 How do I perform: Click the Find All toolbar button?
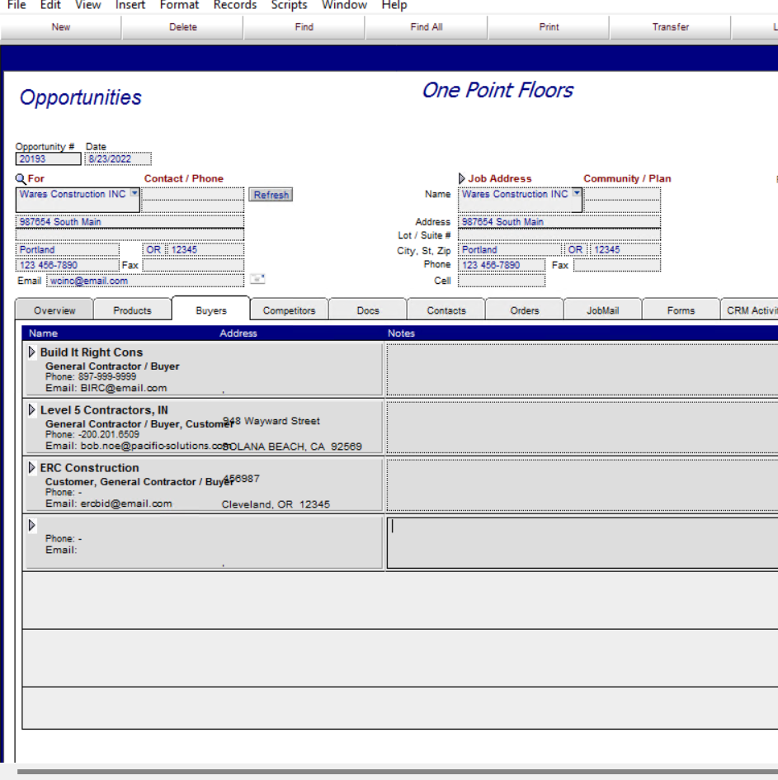pos(427,27)
